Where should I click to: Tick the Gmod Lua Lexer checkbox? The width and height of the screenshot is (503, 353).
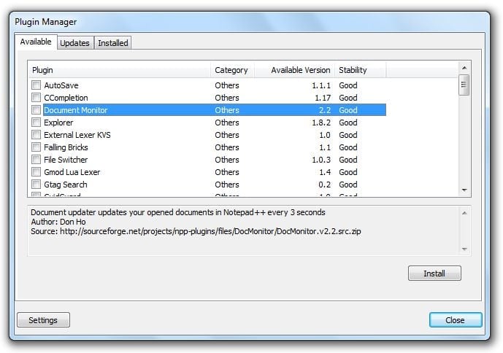37,171
